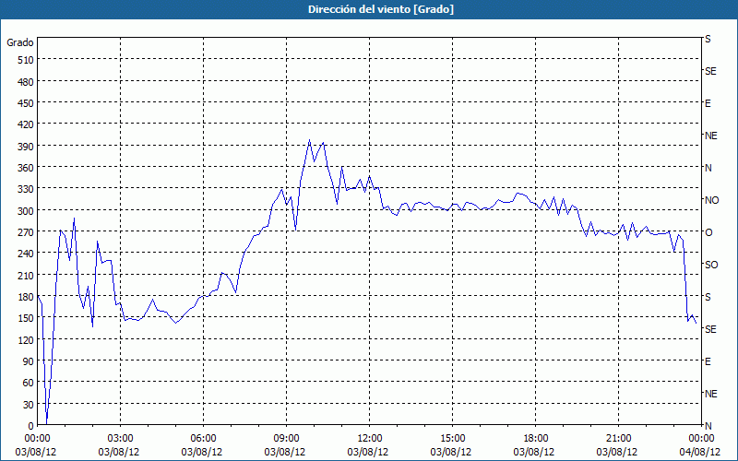Click the 420 degree axis label
This screenshot has width=738, height=461.
[x=27, y=124]
